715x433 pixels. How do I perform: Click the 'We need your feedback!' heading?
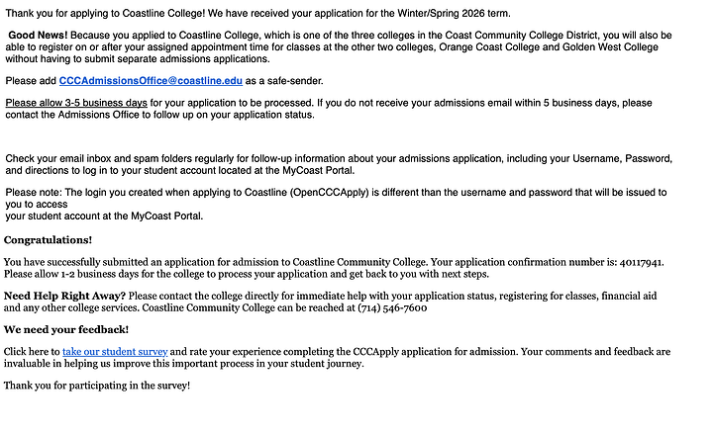tap(65, 329)
